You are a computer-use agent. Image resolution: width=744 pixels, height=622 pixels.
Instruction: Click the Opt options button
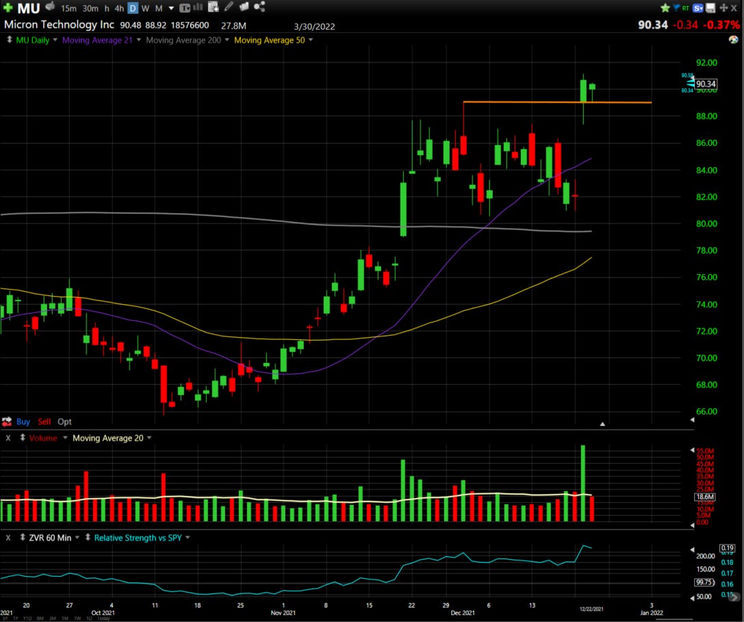64,421
